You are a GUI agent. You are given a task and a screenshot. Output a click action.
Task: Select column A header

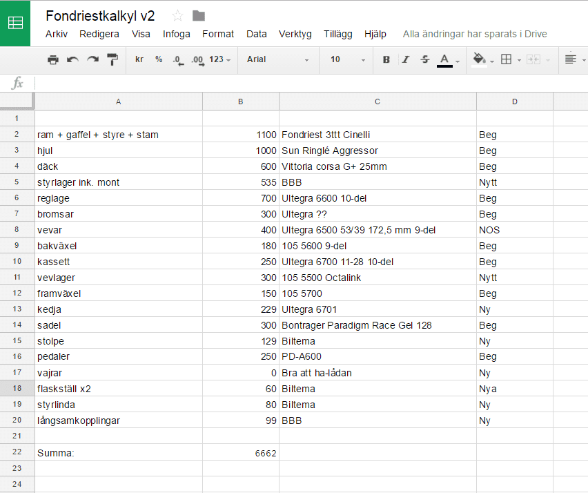[119, 101]
